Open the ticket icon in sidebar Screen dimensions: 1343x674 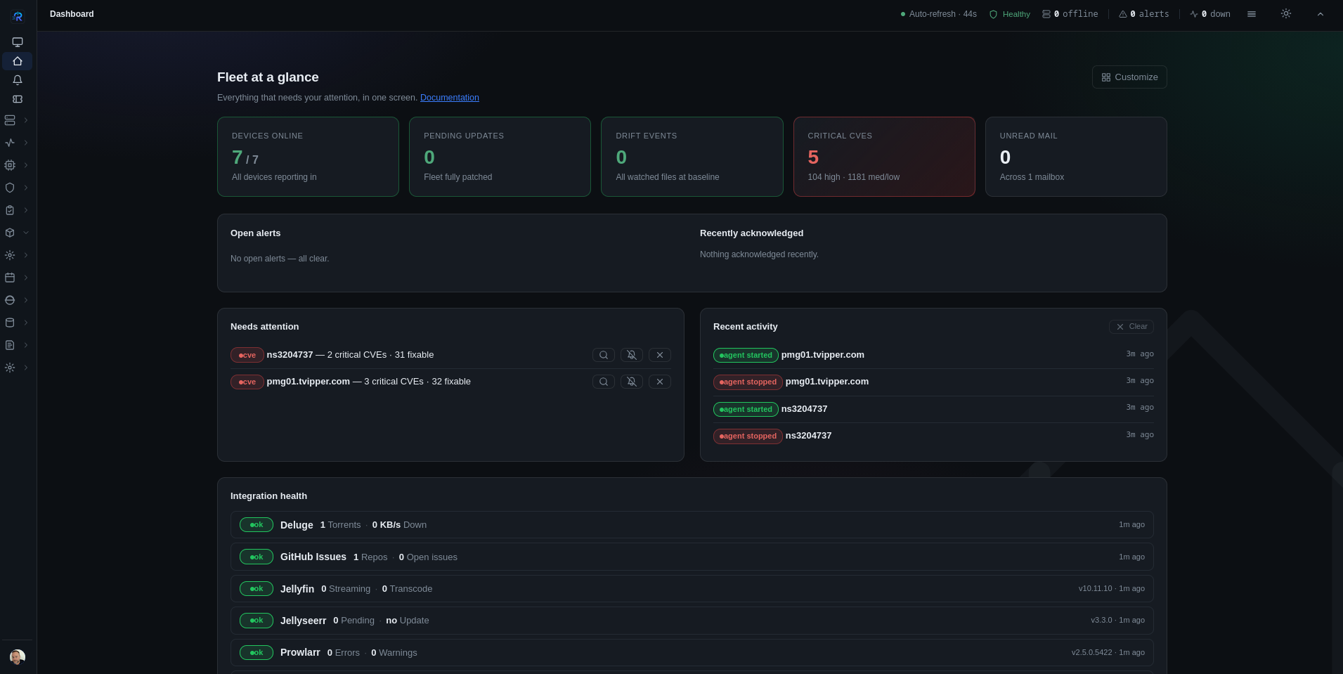pyautogui.click(x=18, y=99)
